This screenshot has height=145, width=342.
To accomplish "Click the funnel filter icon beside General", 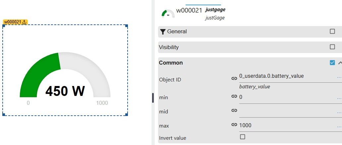I will [x=163, y=32].
